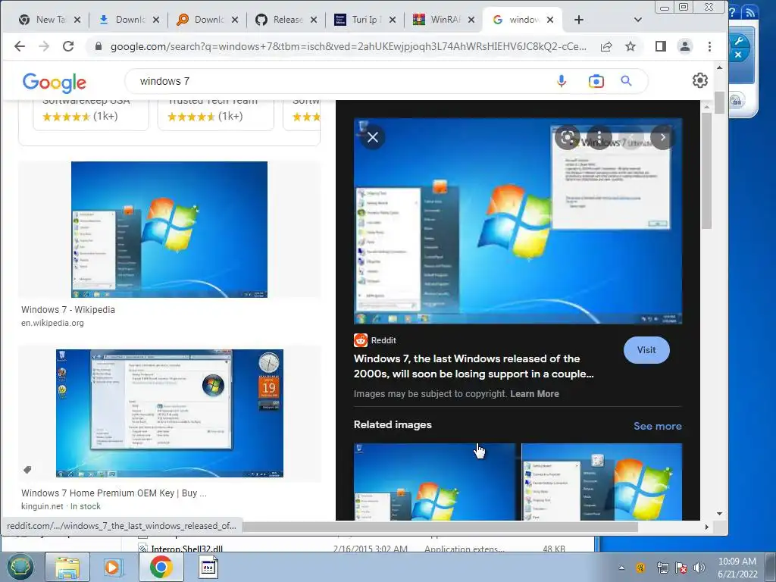Launch Windows Media Player from taskbar

click(x=113, y=567)
